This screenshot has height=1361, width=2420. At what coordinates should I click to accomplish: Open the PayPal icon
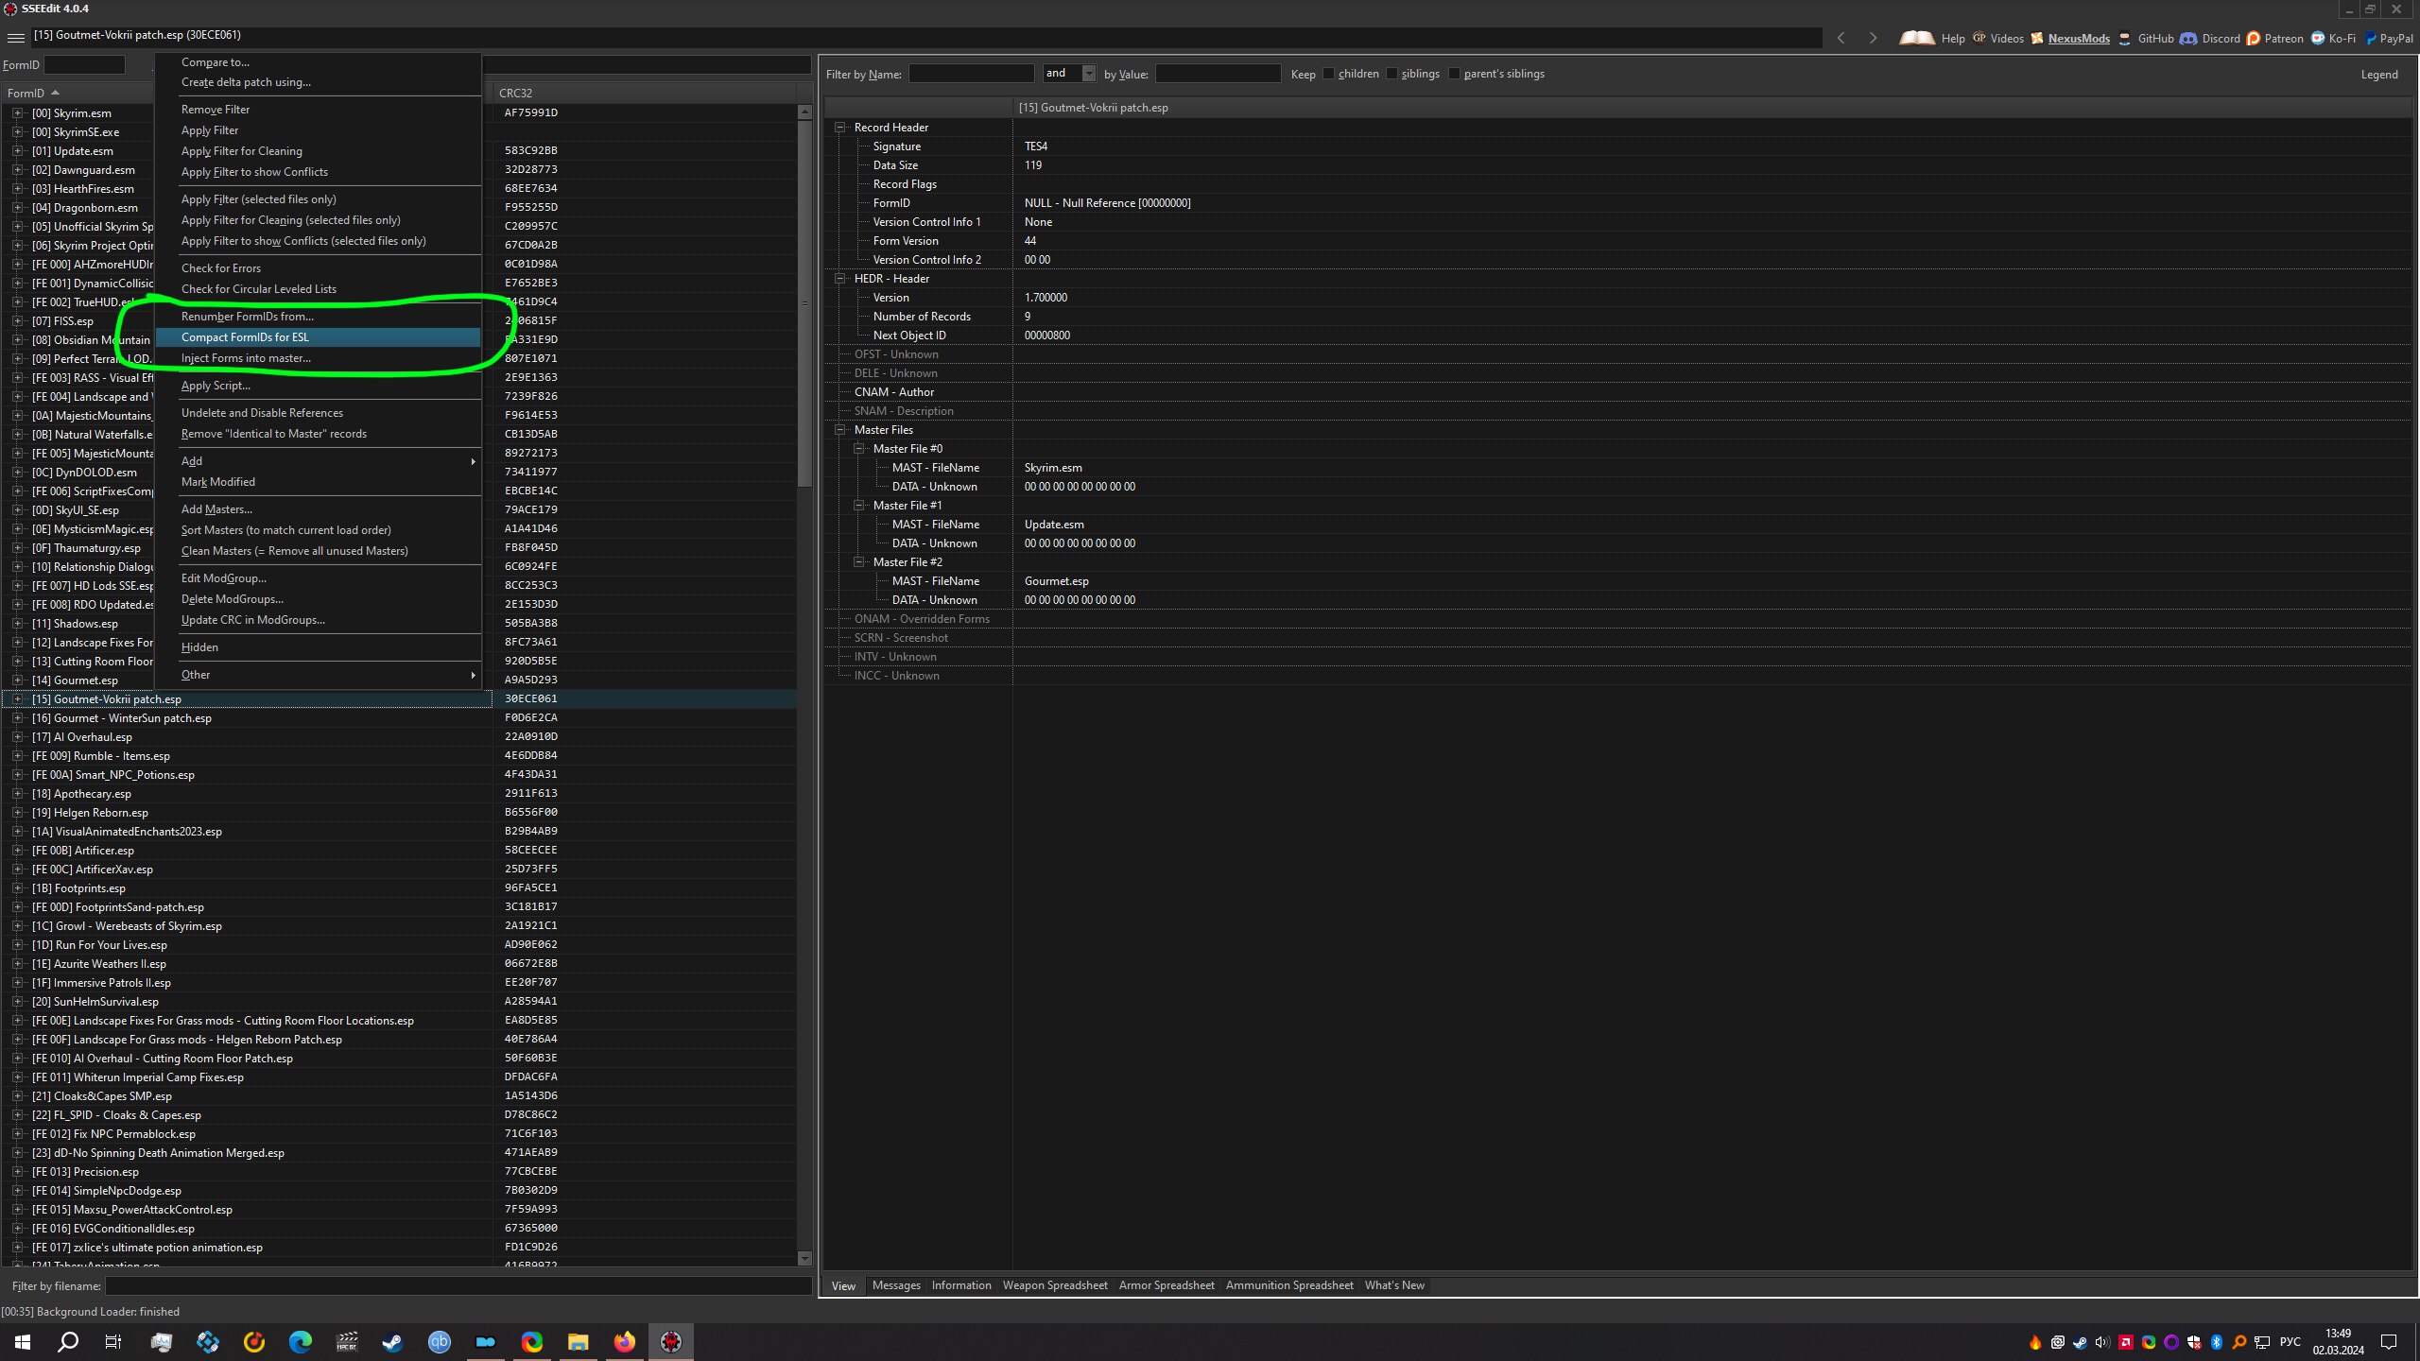[x=2371, y=38]
